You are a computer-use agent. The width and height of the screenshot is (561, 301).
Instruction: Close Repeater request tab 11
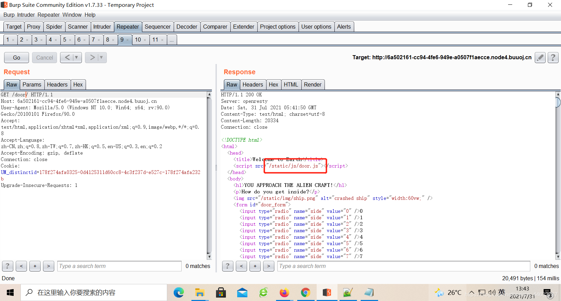pyautogui.click(x=162, y=40)
